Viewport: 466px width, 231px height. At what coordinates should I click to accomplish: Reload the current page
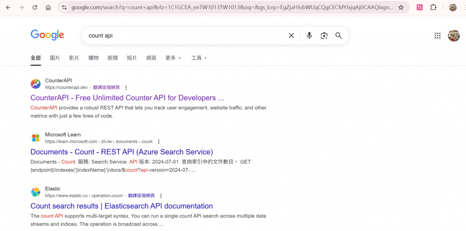35,7
